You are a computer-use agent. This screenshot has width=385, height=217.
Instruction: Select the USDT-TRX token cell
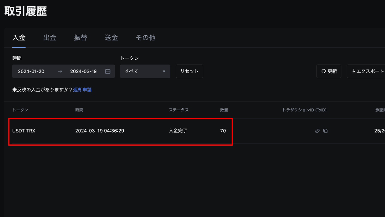coord(24,131)
